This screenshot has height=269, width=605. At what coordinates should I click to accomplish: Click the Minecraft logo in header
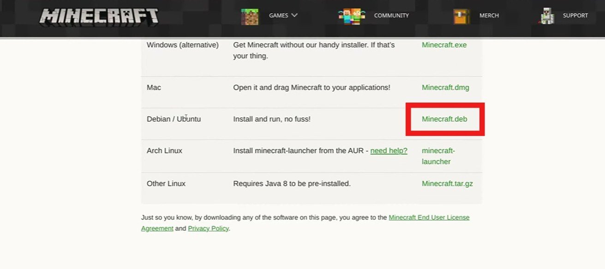tap(99, 16)
